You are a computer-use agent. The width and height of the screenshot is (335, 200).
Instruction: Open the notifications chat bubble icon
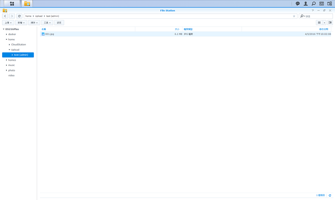(298, 4)
